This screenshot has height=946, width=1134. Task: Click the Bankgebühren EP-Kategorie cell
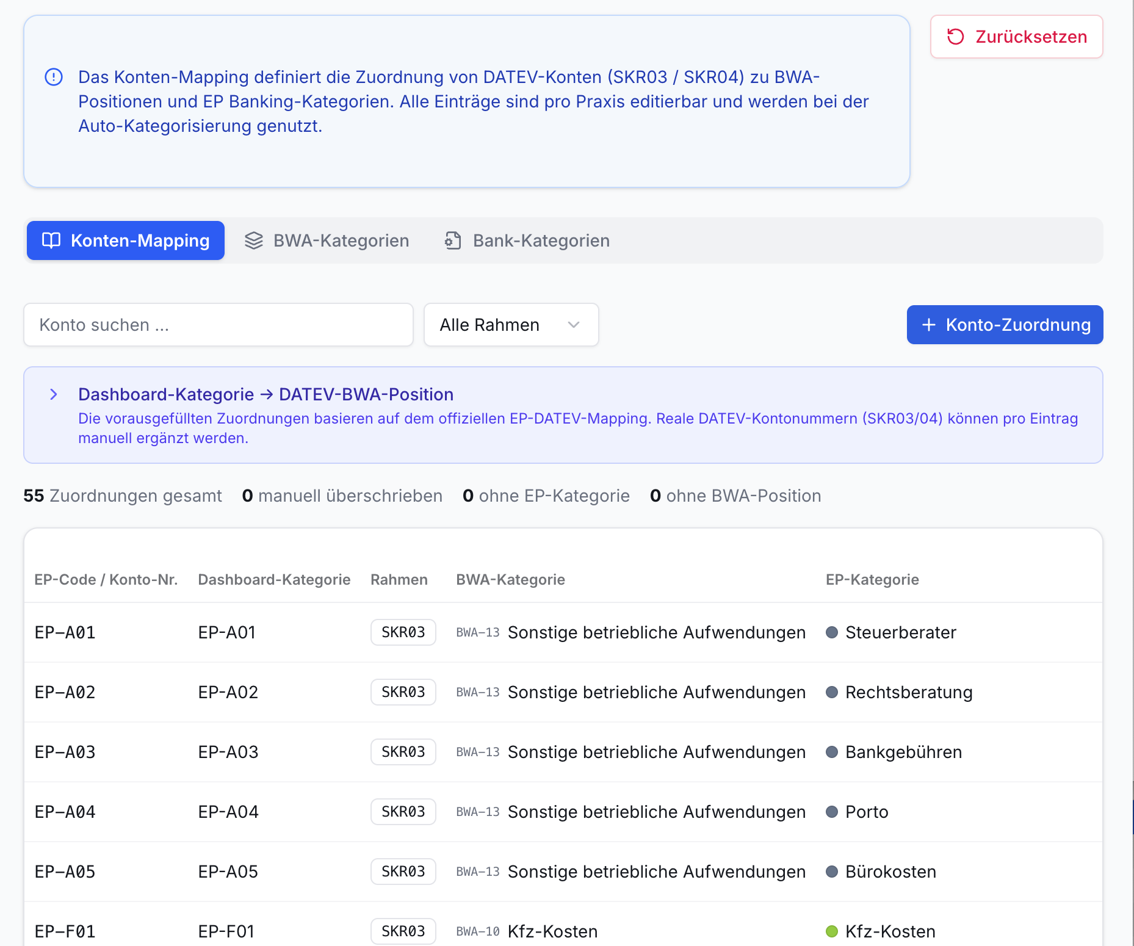894,752
